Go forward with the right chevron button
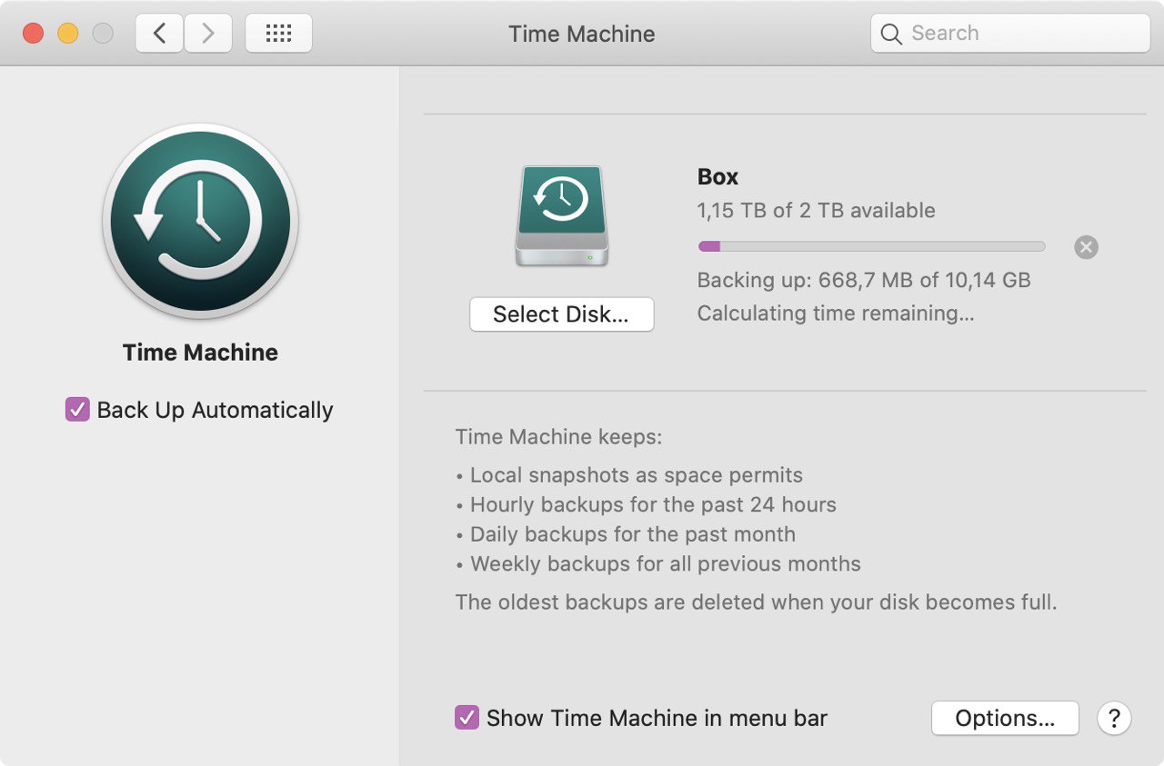The width and height of the screenshot is (1164, 766). (x=208, y=34)
